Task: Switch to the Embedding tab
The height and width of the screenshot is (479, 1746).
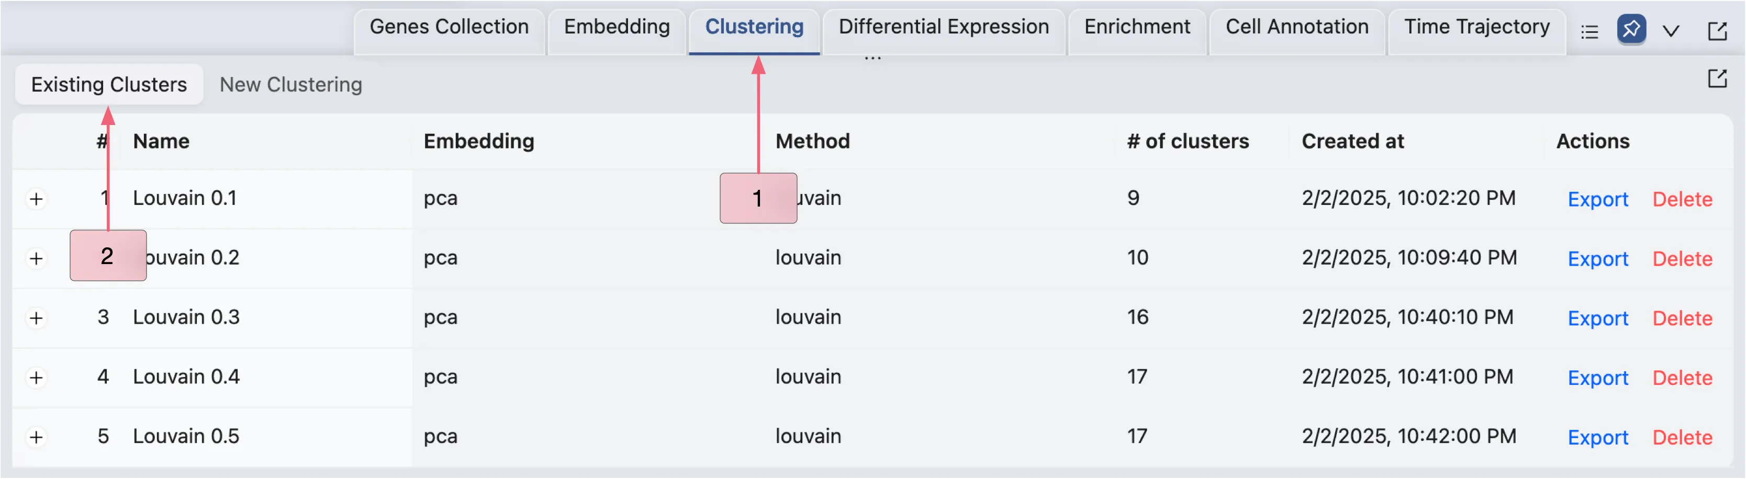Action: coord(615,27)
